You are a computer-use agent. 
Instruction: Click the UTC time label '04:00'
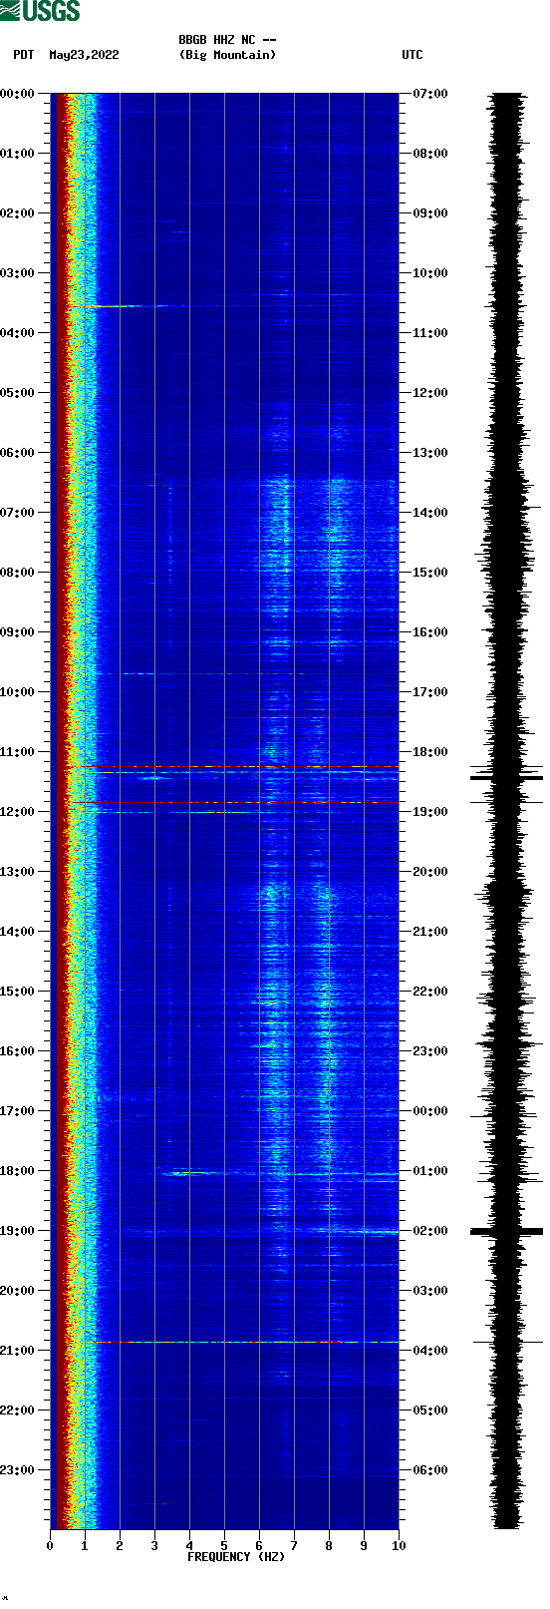[430, 1351]
